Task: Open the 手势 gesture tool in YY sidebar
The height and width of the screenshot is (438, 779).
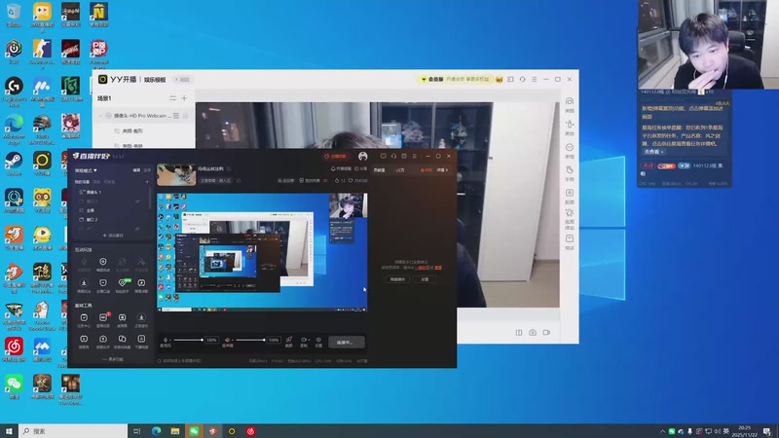Action: pos(570,173)
